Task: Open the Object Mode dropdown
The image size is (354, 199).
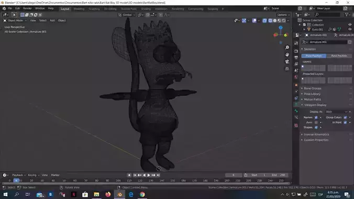Action: [15, 20]
